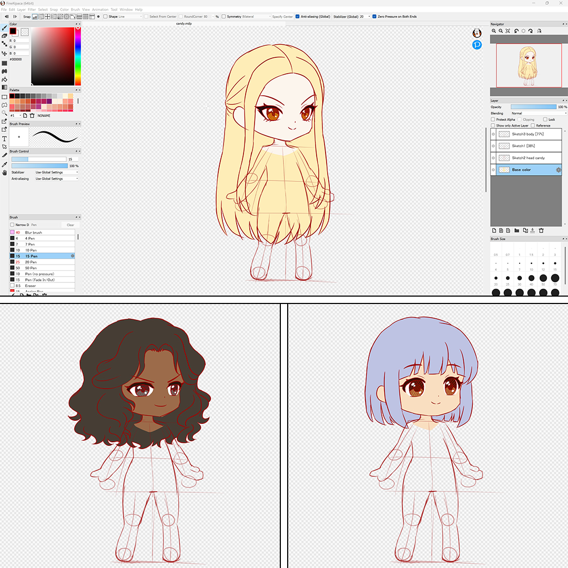Open the palette number dropdown #1
This screenshot has height=568, width=568.
coord(16,116)
